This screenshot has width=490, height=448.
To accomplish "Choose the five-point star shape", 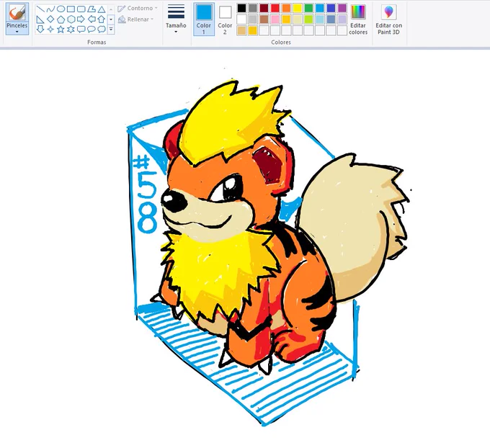I will (x=61, y=30).
